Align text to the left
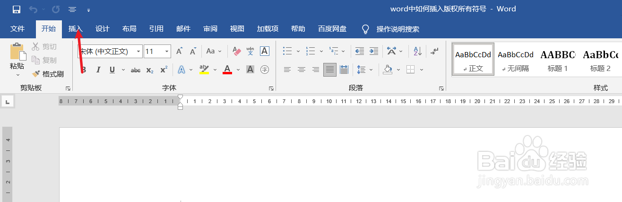The height and width of the screenshot is (202, 622). tap(287, 70)
